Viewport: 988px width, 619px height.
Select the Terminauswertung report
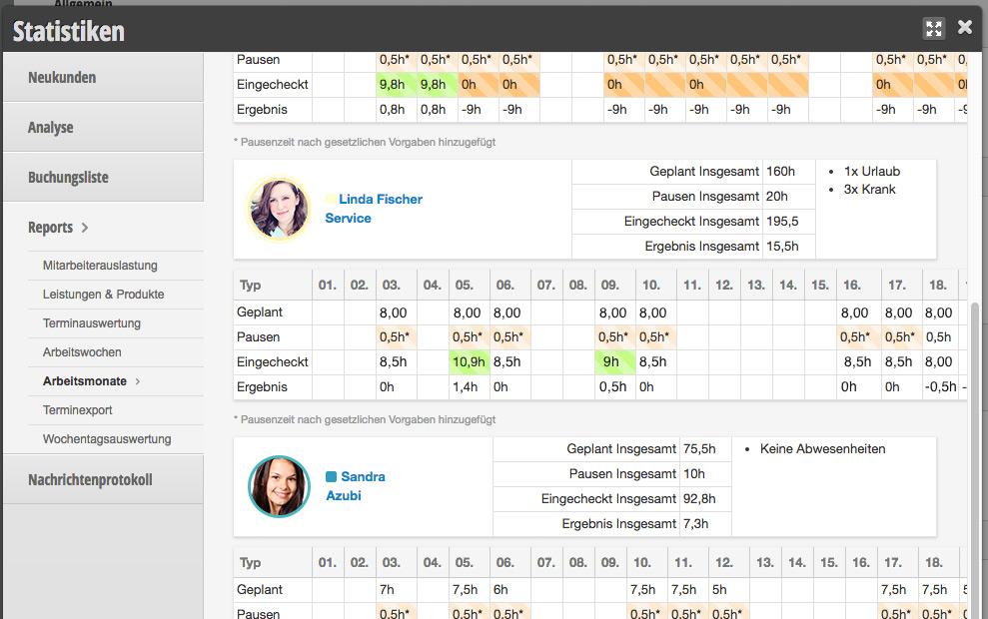[92, 323]
